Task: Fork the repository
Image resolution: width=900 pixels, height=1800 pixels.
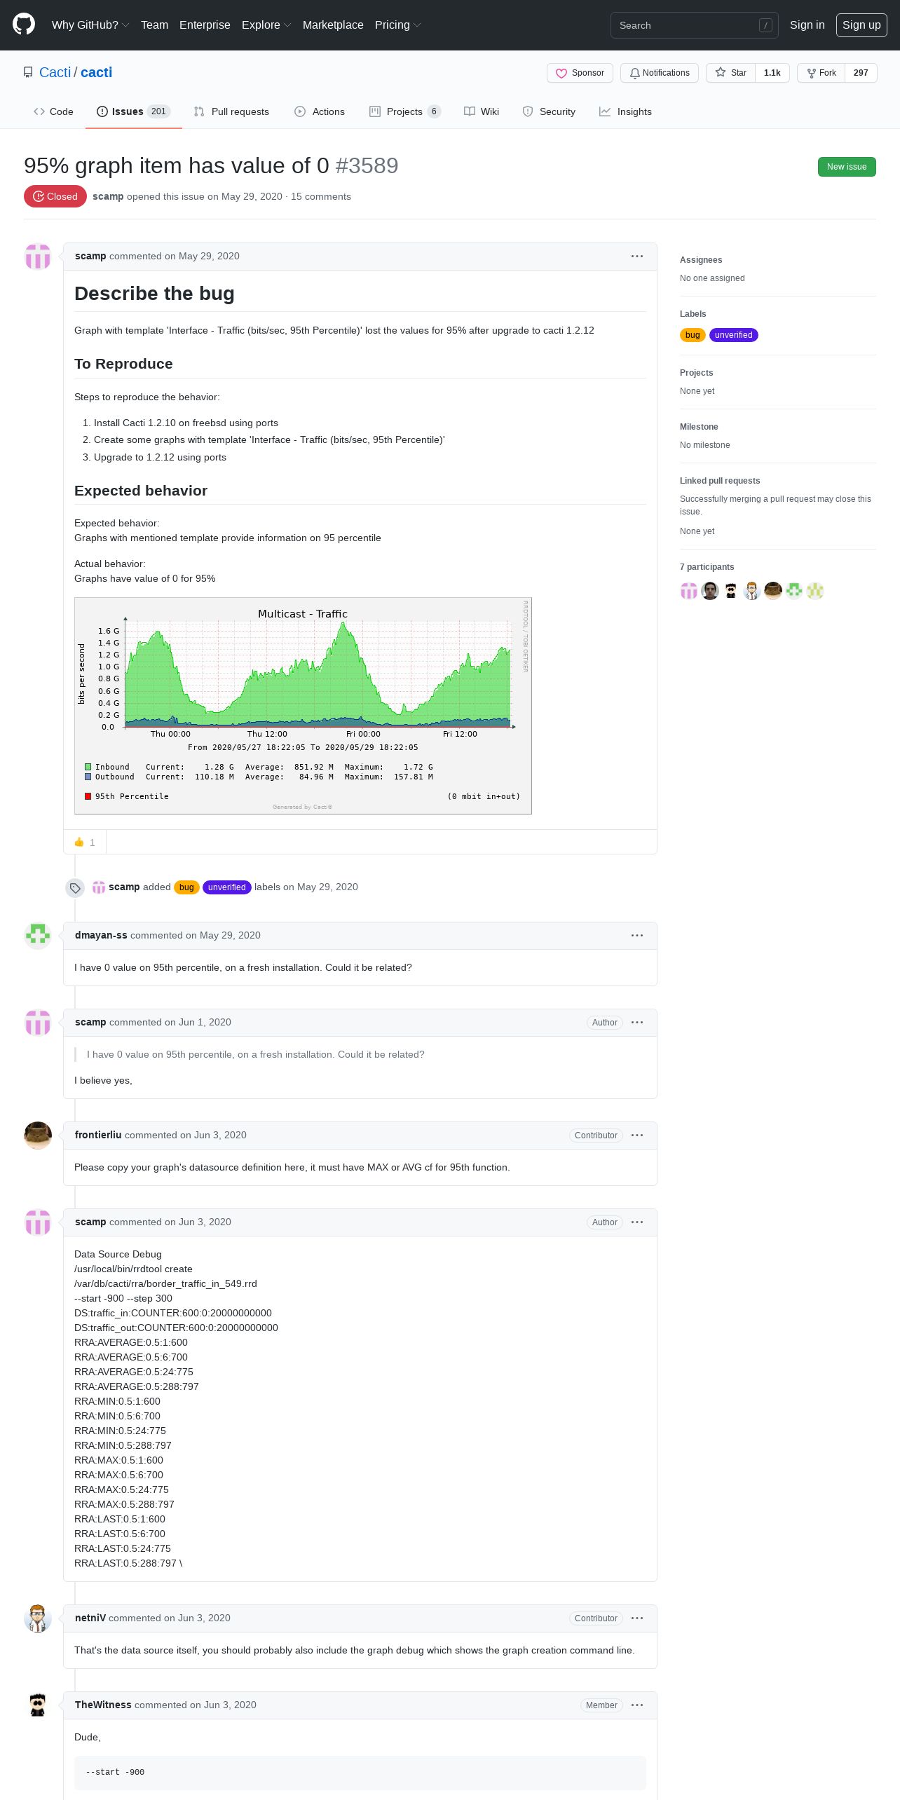Action: 821,73
